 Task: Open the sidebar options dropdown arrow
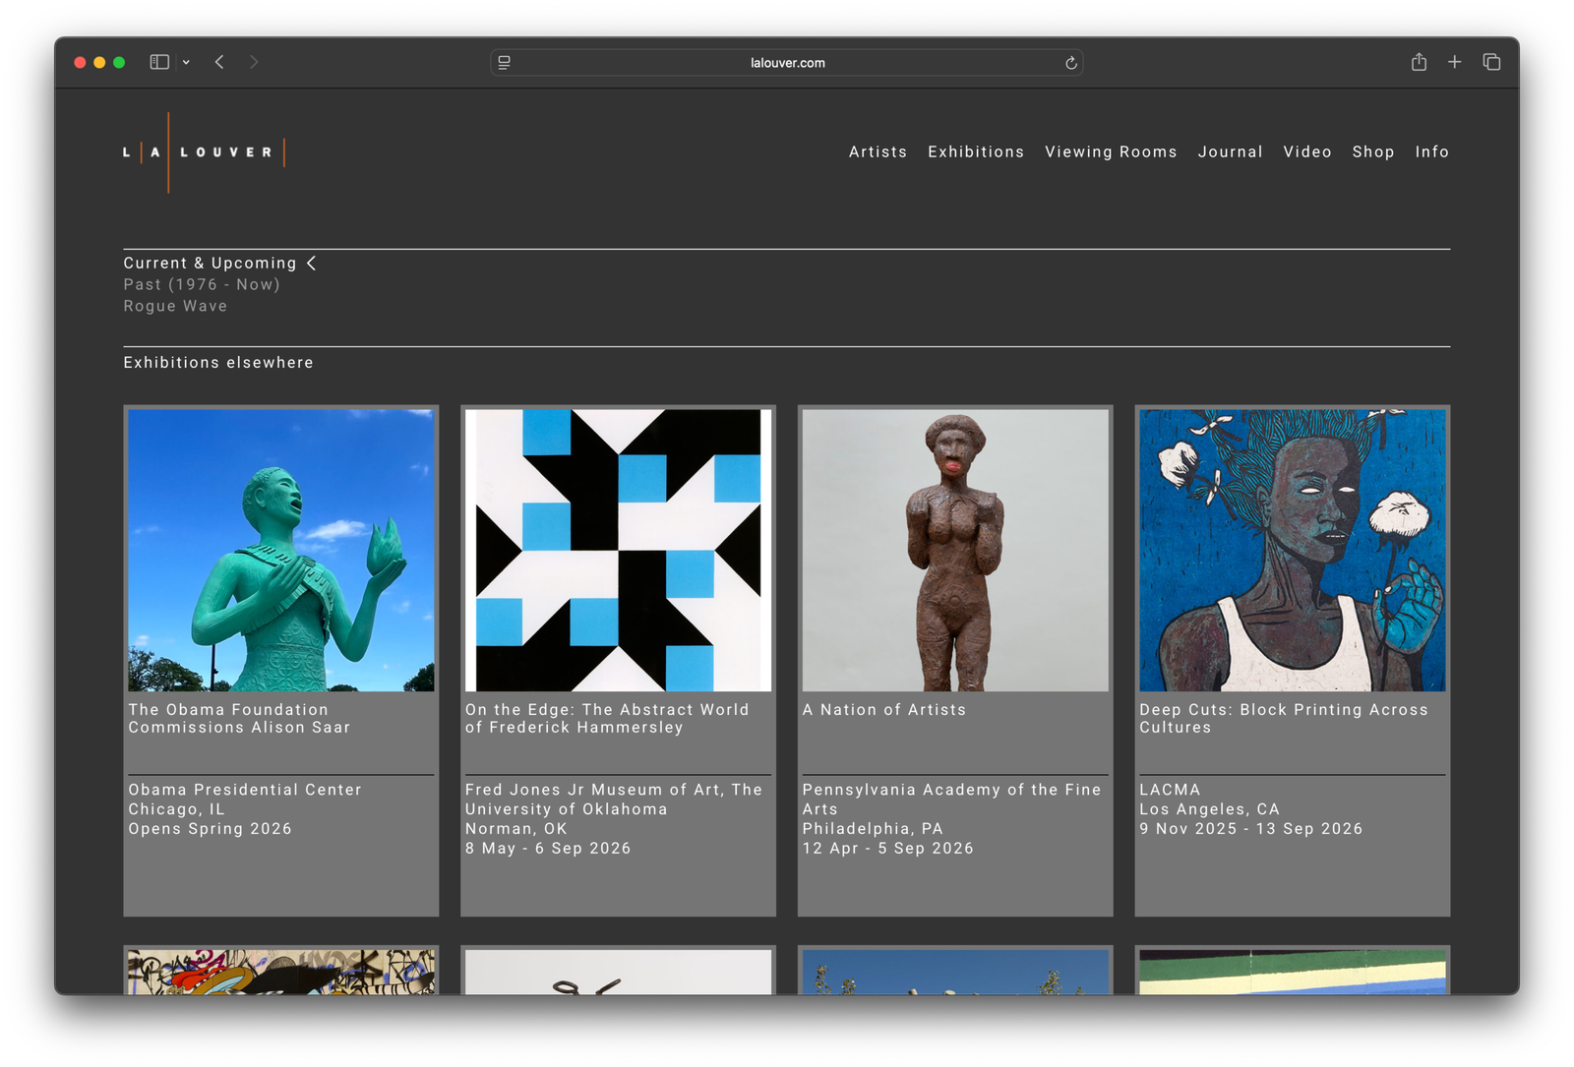pyautogui.click(x=186, y=62)
